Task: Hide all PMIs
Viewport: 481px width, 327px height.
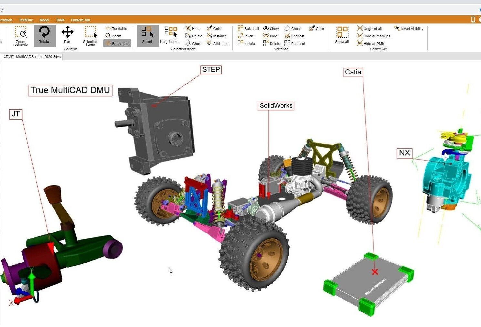Action: click(371, 44)
